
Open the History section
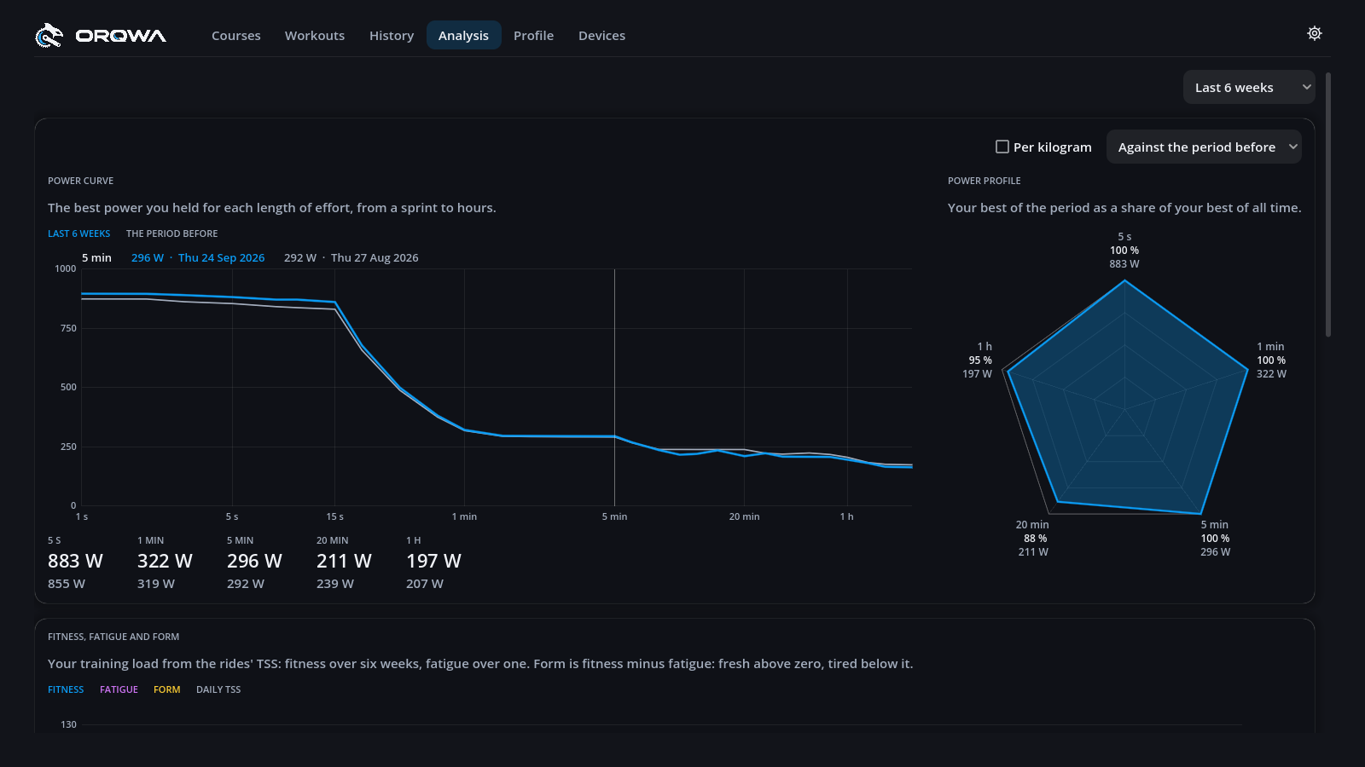tap(392, 35)
